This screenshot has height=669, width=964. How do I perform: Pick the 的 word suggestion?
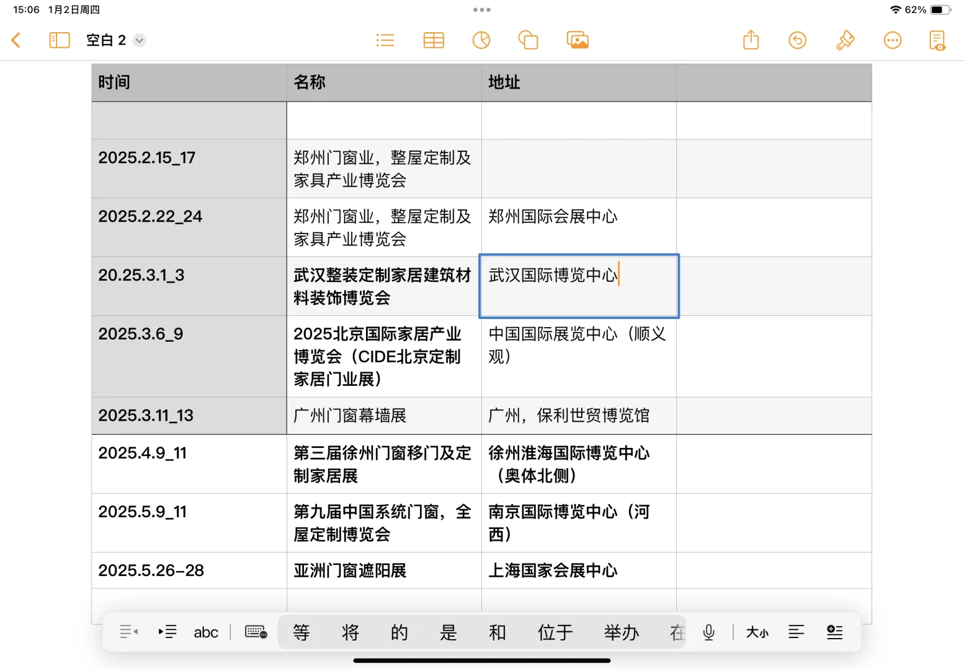pos(399,632)
